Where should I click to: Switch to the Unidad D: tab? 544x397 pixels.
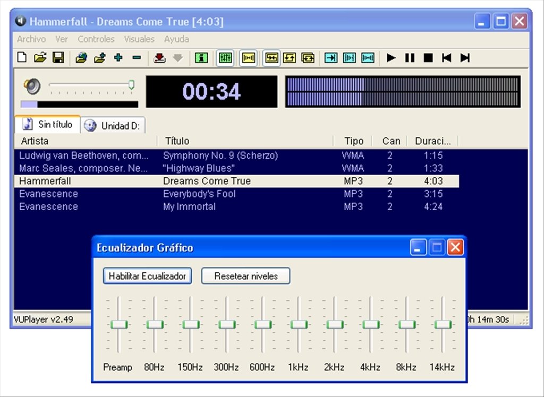(113, 125)
